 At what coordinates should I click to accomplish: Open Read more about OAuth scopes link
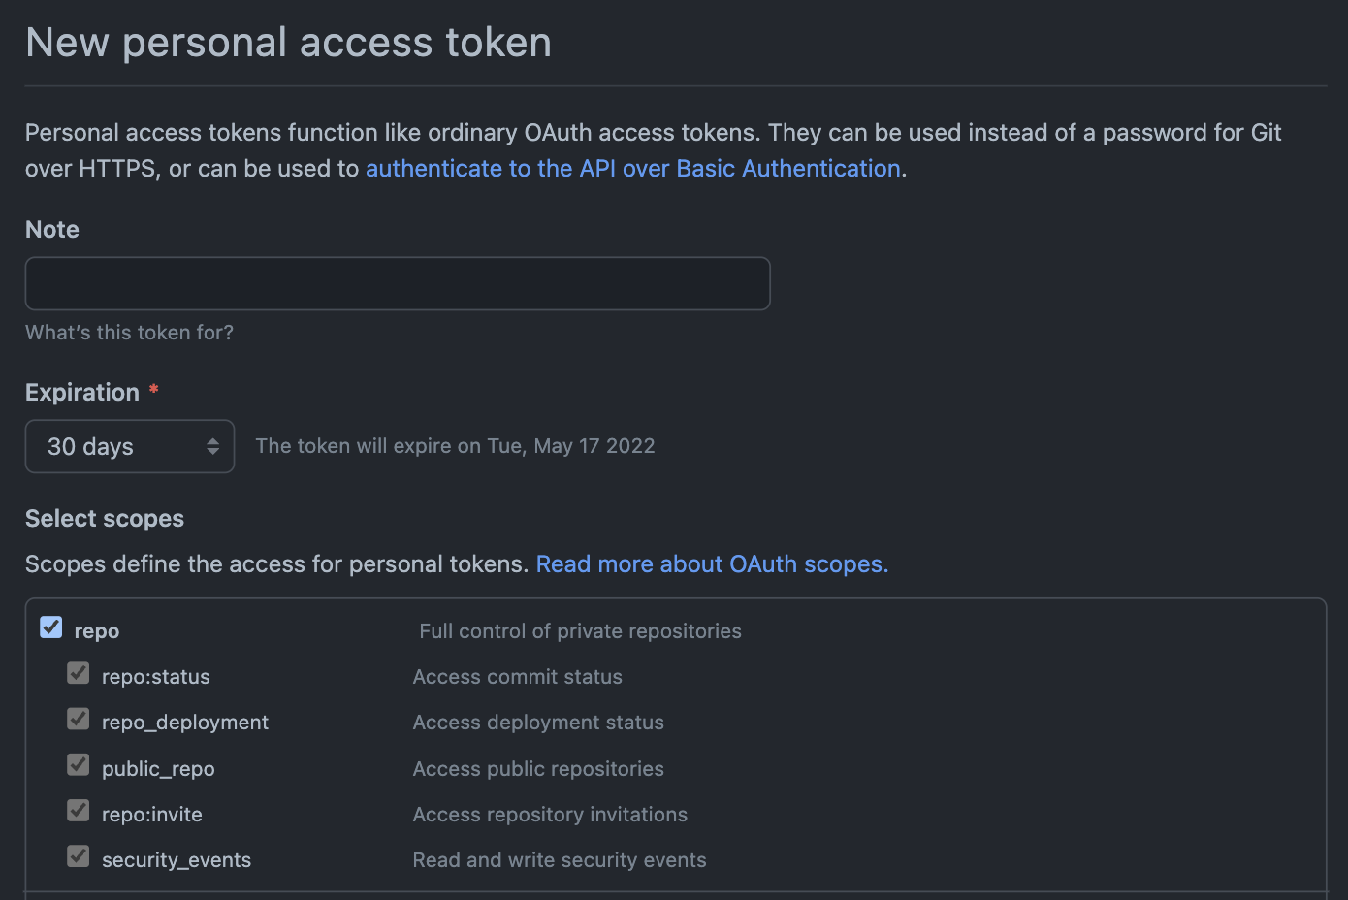click(712, 564)
